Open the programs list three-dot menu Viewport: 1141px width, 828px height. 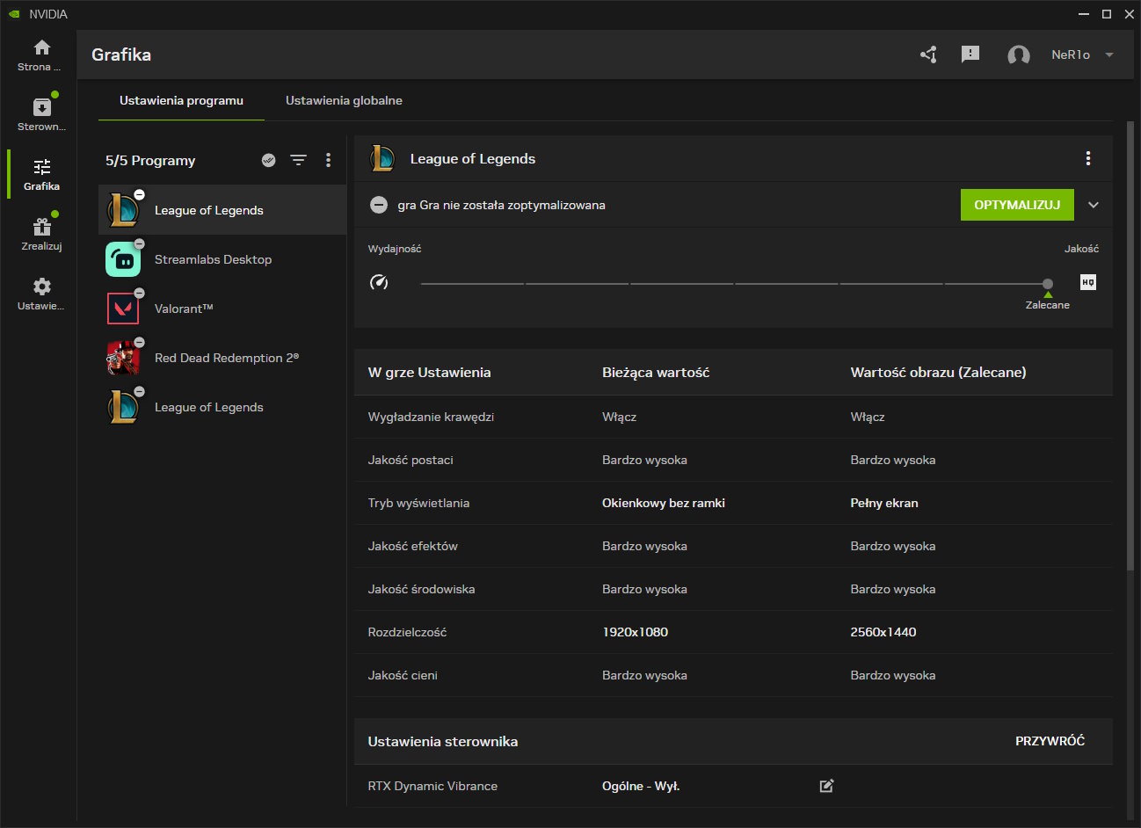click(x=329, y=160)
